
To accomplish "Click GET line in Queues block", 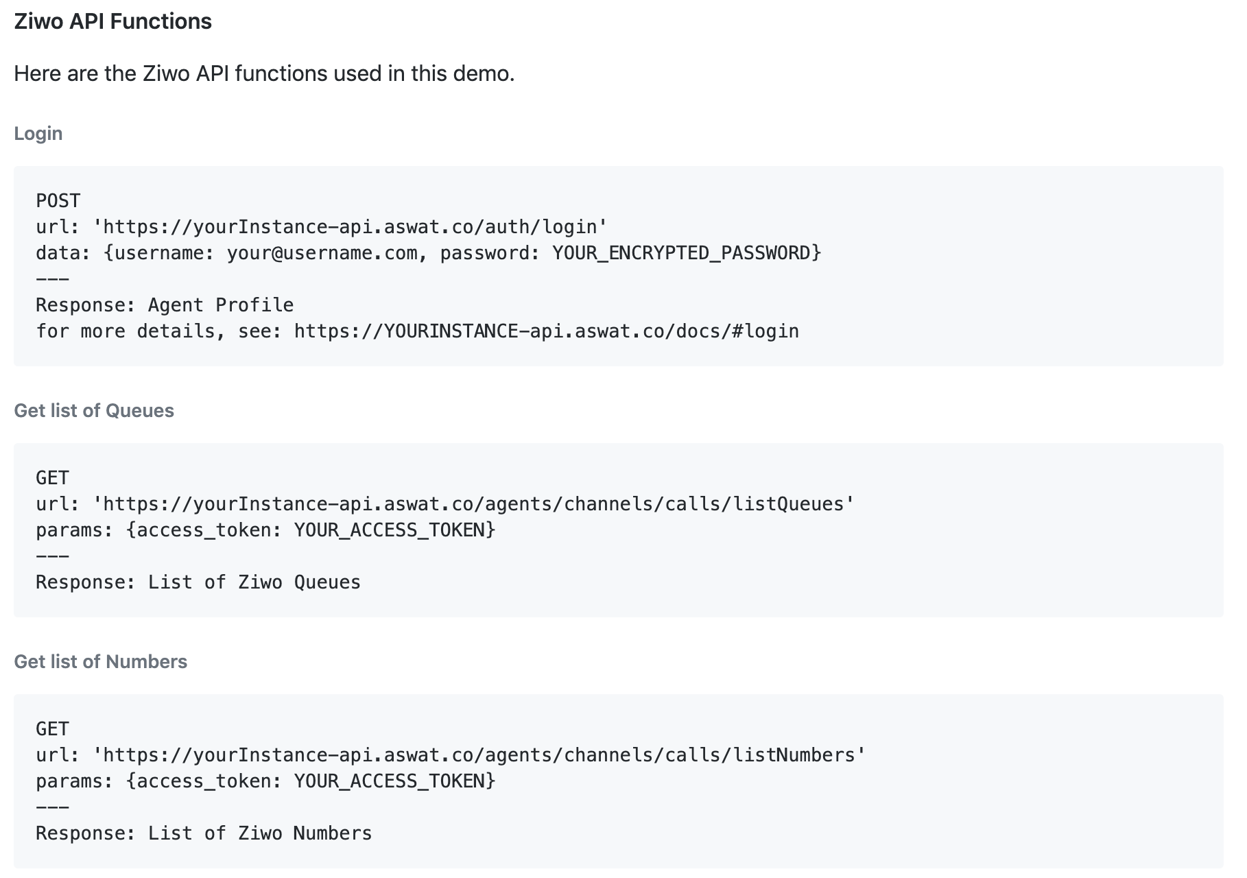I will coord(53,478).
